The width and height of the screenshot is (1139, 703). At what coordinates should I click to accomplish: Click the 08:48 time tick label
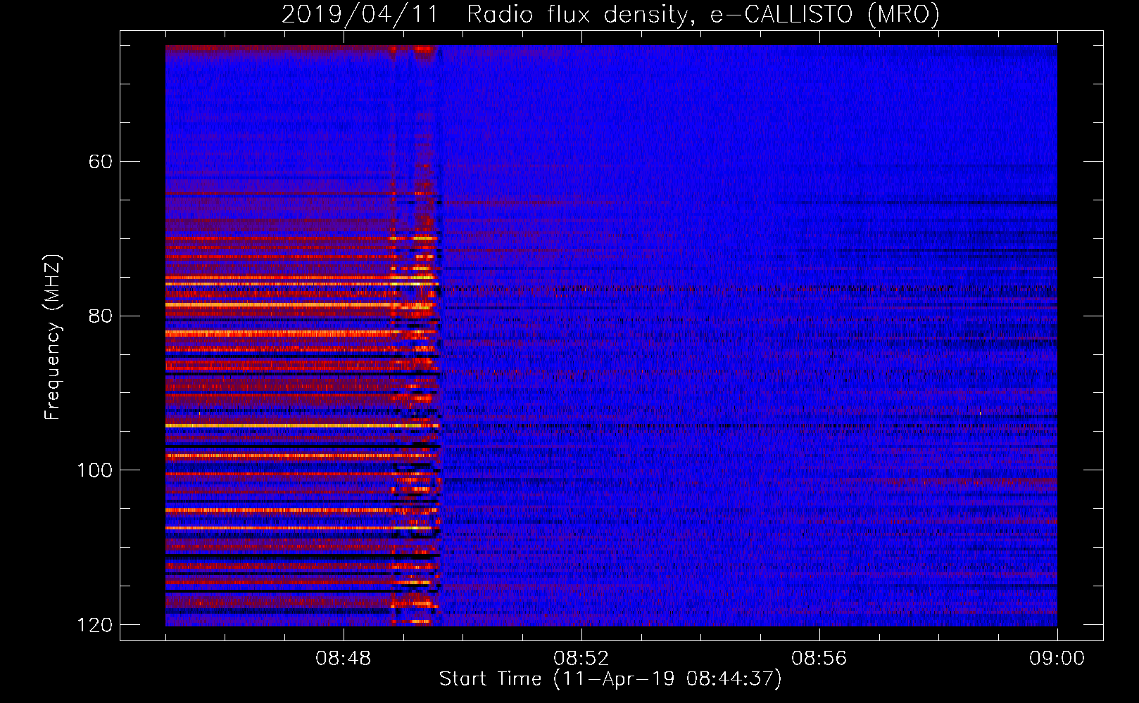(x=344, y=659)
